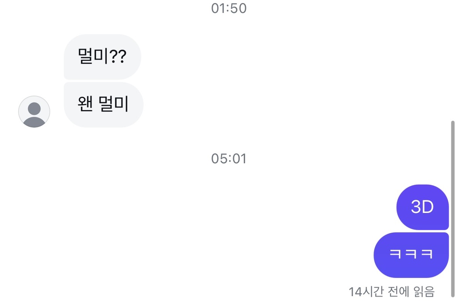Image resolution: width=458 pixels, height=306 pixels.
Task: Click the letter "D" in the "3D" bubble
Action: [428, 207]
